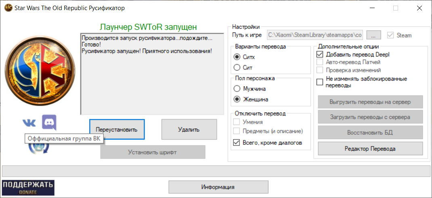This screenshot has height=198, width=432.
Task: Click the Удалить button
Action: [x=189, y=129]
